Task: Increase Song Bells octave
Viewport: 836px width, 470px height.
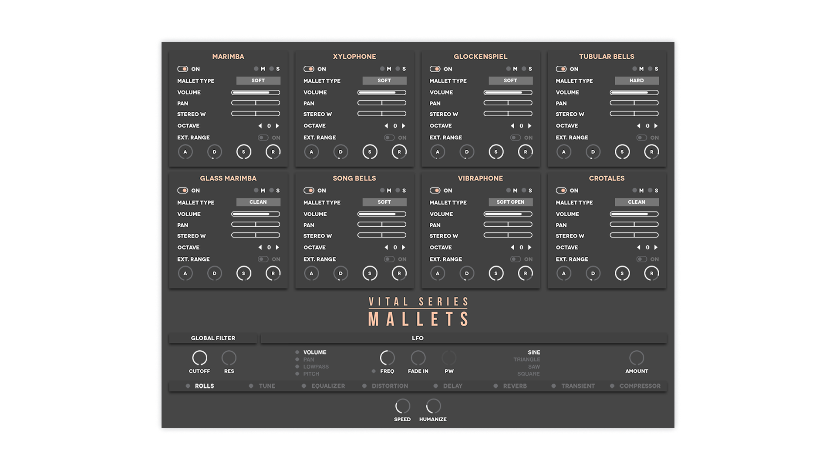Action: [x=404, y=247]
